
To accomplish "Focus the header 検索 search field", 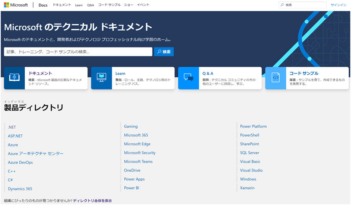I will tap(302, 5).
